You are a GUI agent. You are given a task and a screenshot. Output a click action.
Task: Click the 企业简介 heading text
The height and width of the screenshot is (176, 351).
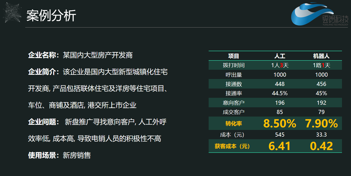point(43,72)
